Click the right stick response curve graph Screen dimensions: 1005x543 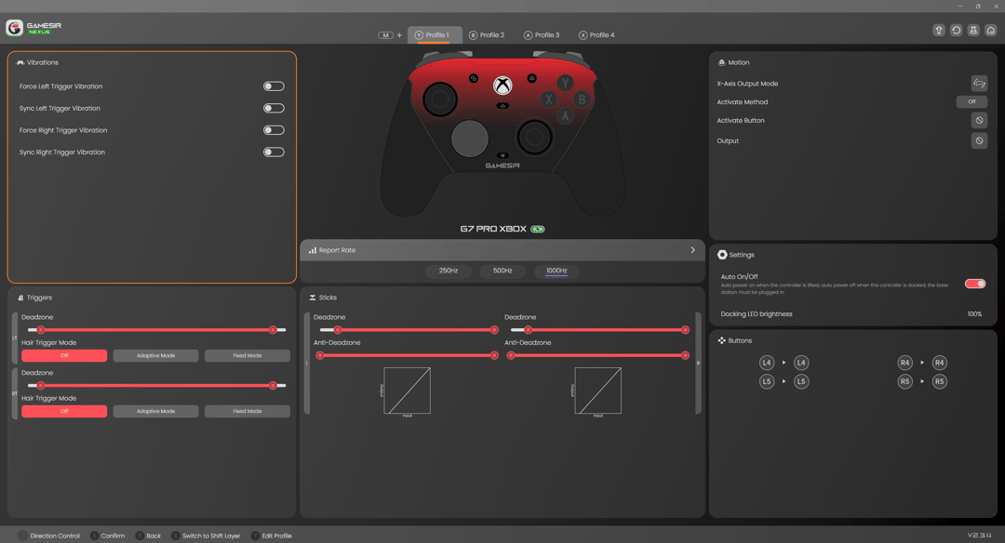[x=598, y=391]
